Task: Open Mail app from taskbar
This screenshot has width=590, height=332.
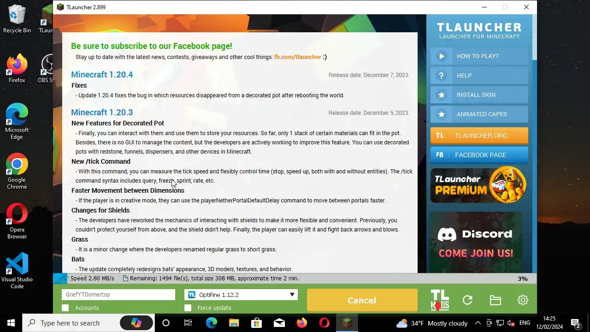Action: coord(279,323)
